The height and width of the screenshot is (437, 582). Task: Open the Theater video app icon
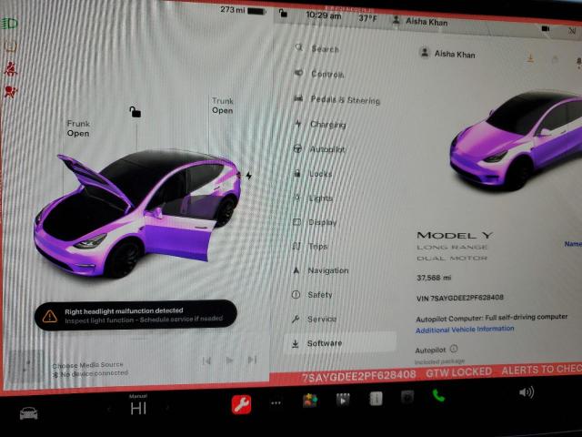[x=343, y=400]
